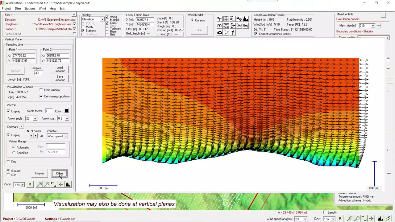Click bottom status bar zoom-in magnifier
The height and width of the screenshot is (222, 395).
pyautogui.click(x=350, y=219)
